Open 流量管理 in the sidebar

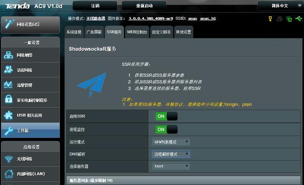(x=30, y=85)
